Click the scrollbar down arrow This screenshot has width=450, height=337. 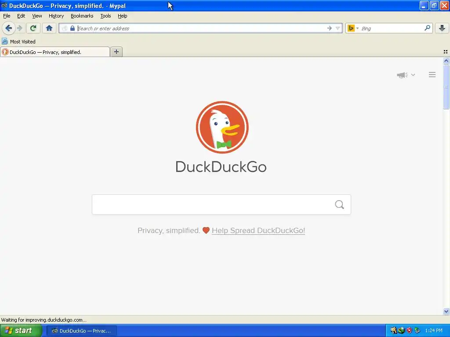click(x=446, y=311)
